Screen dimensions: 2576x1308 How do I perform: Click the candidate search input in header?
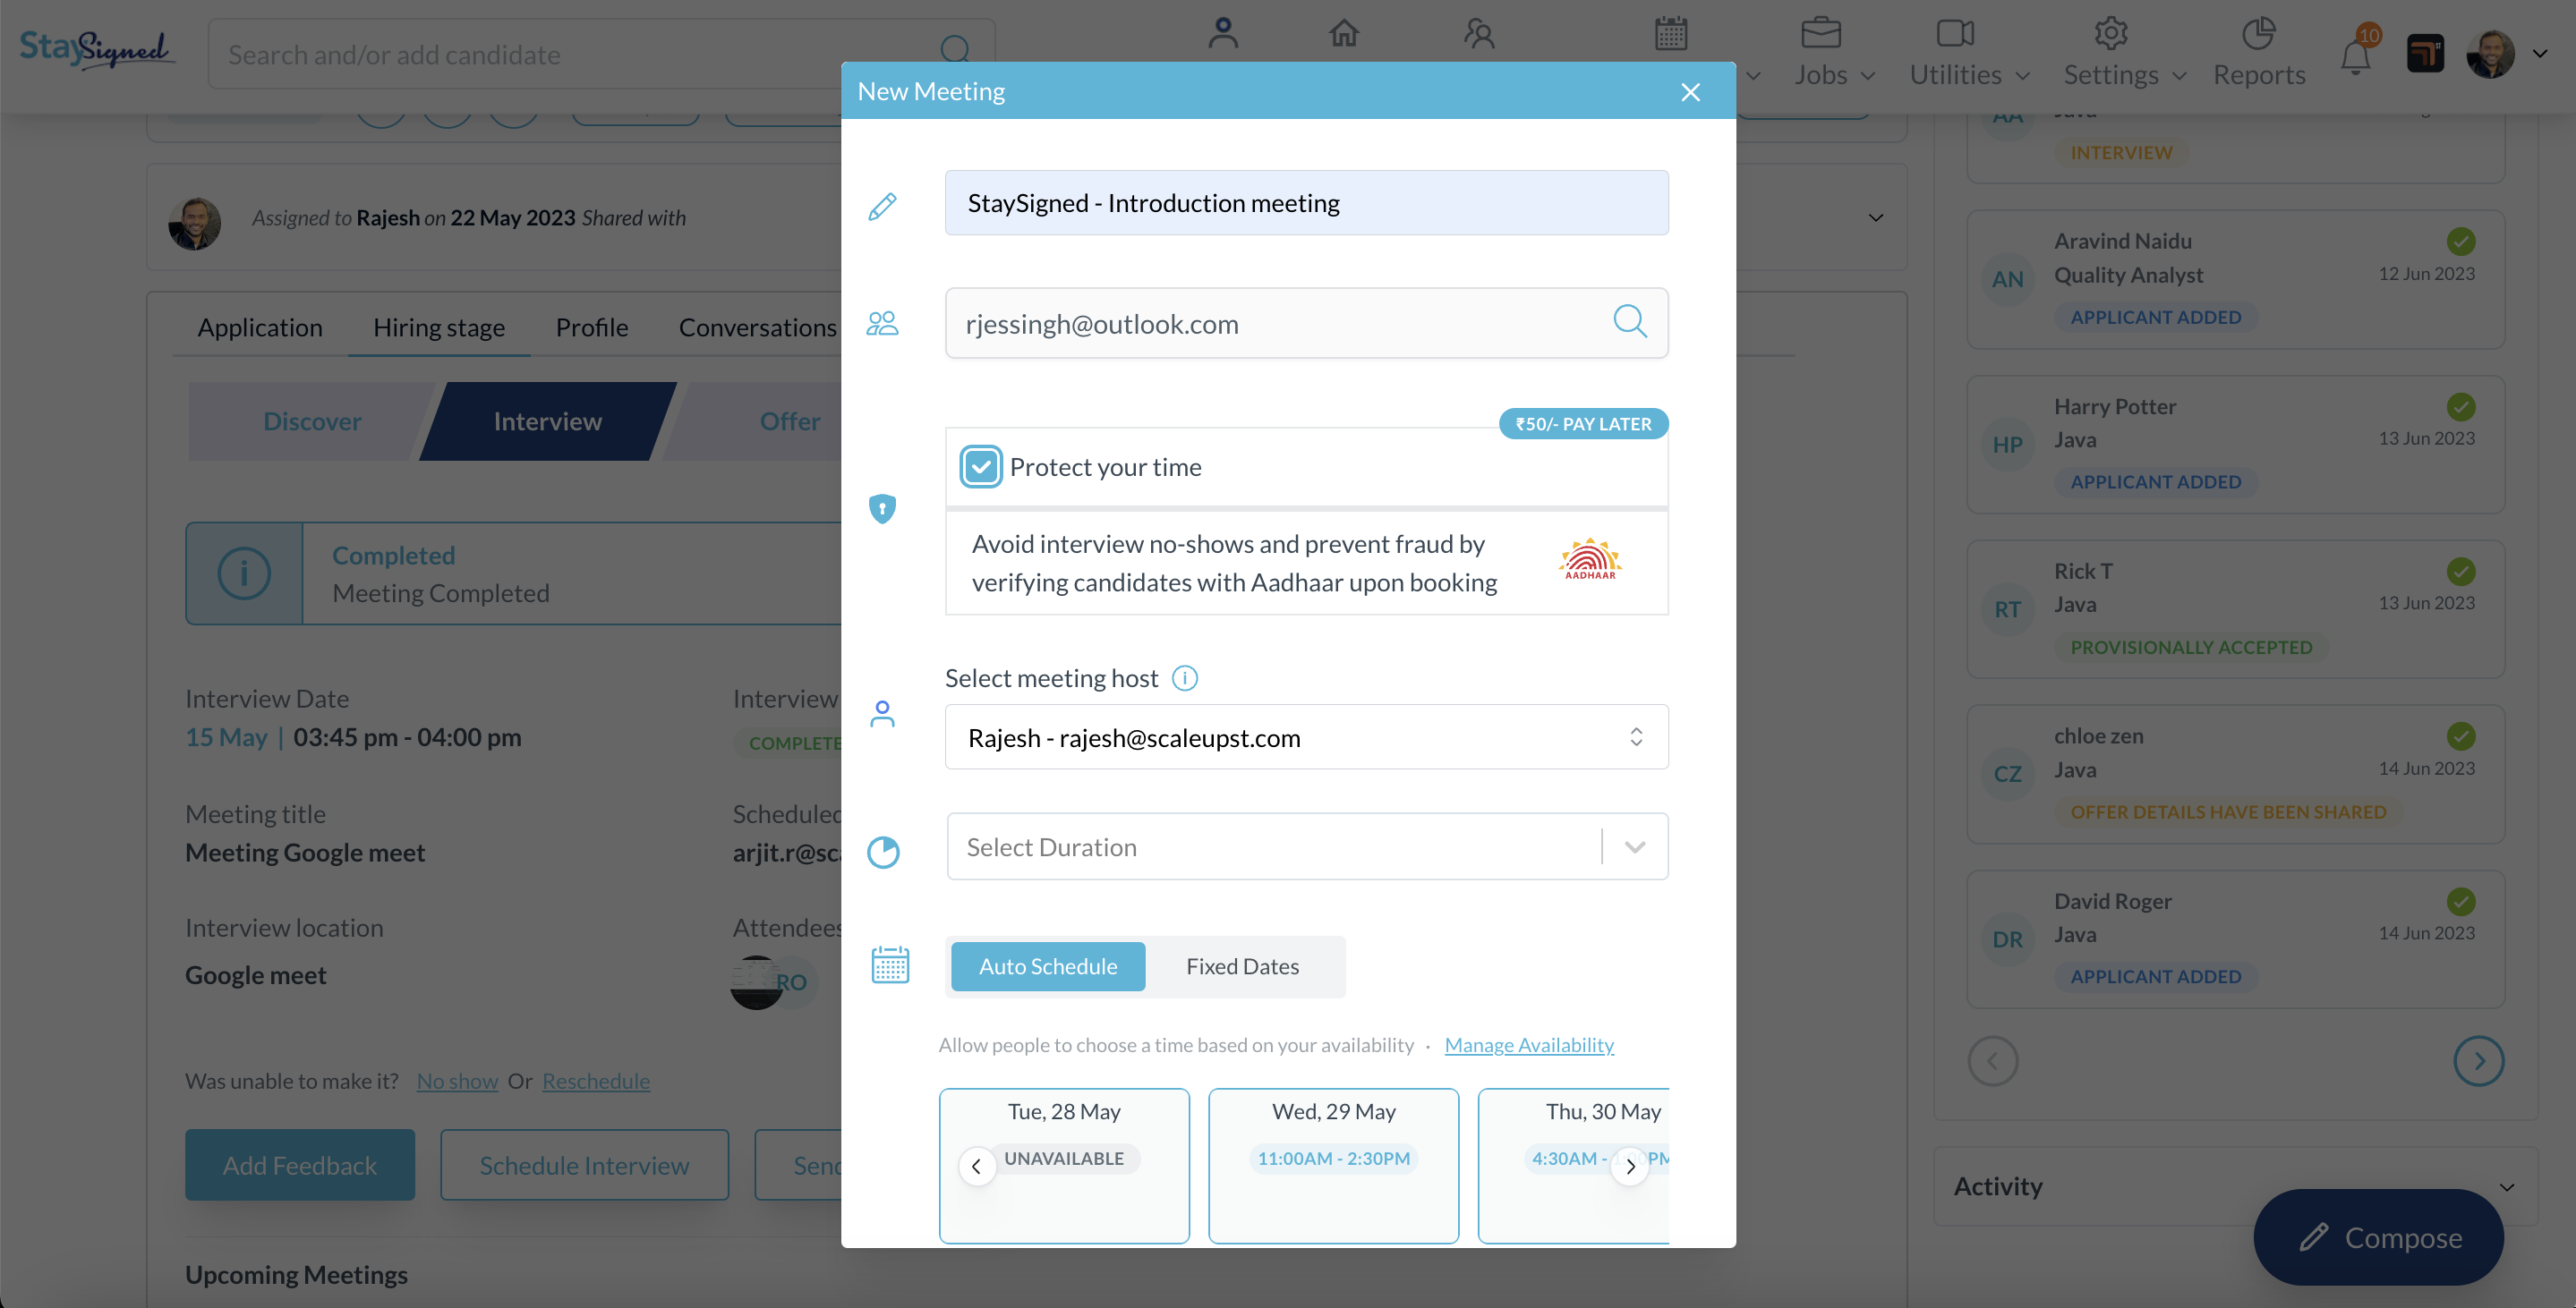tap(601, 54)
